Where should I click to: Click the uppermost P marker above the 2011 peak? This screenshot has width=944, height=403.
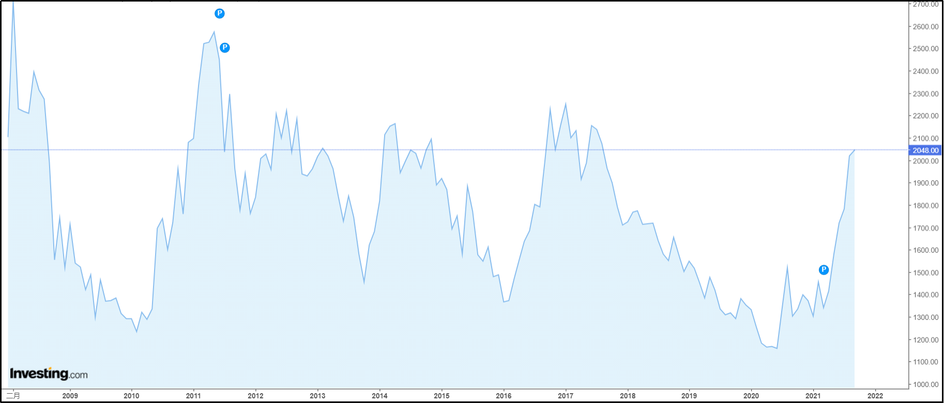tap(220, 13)
